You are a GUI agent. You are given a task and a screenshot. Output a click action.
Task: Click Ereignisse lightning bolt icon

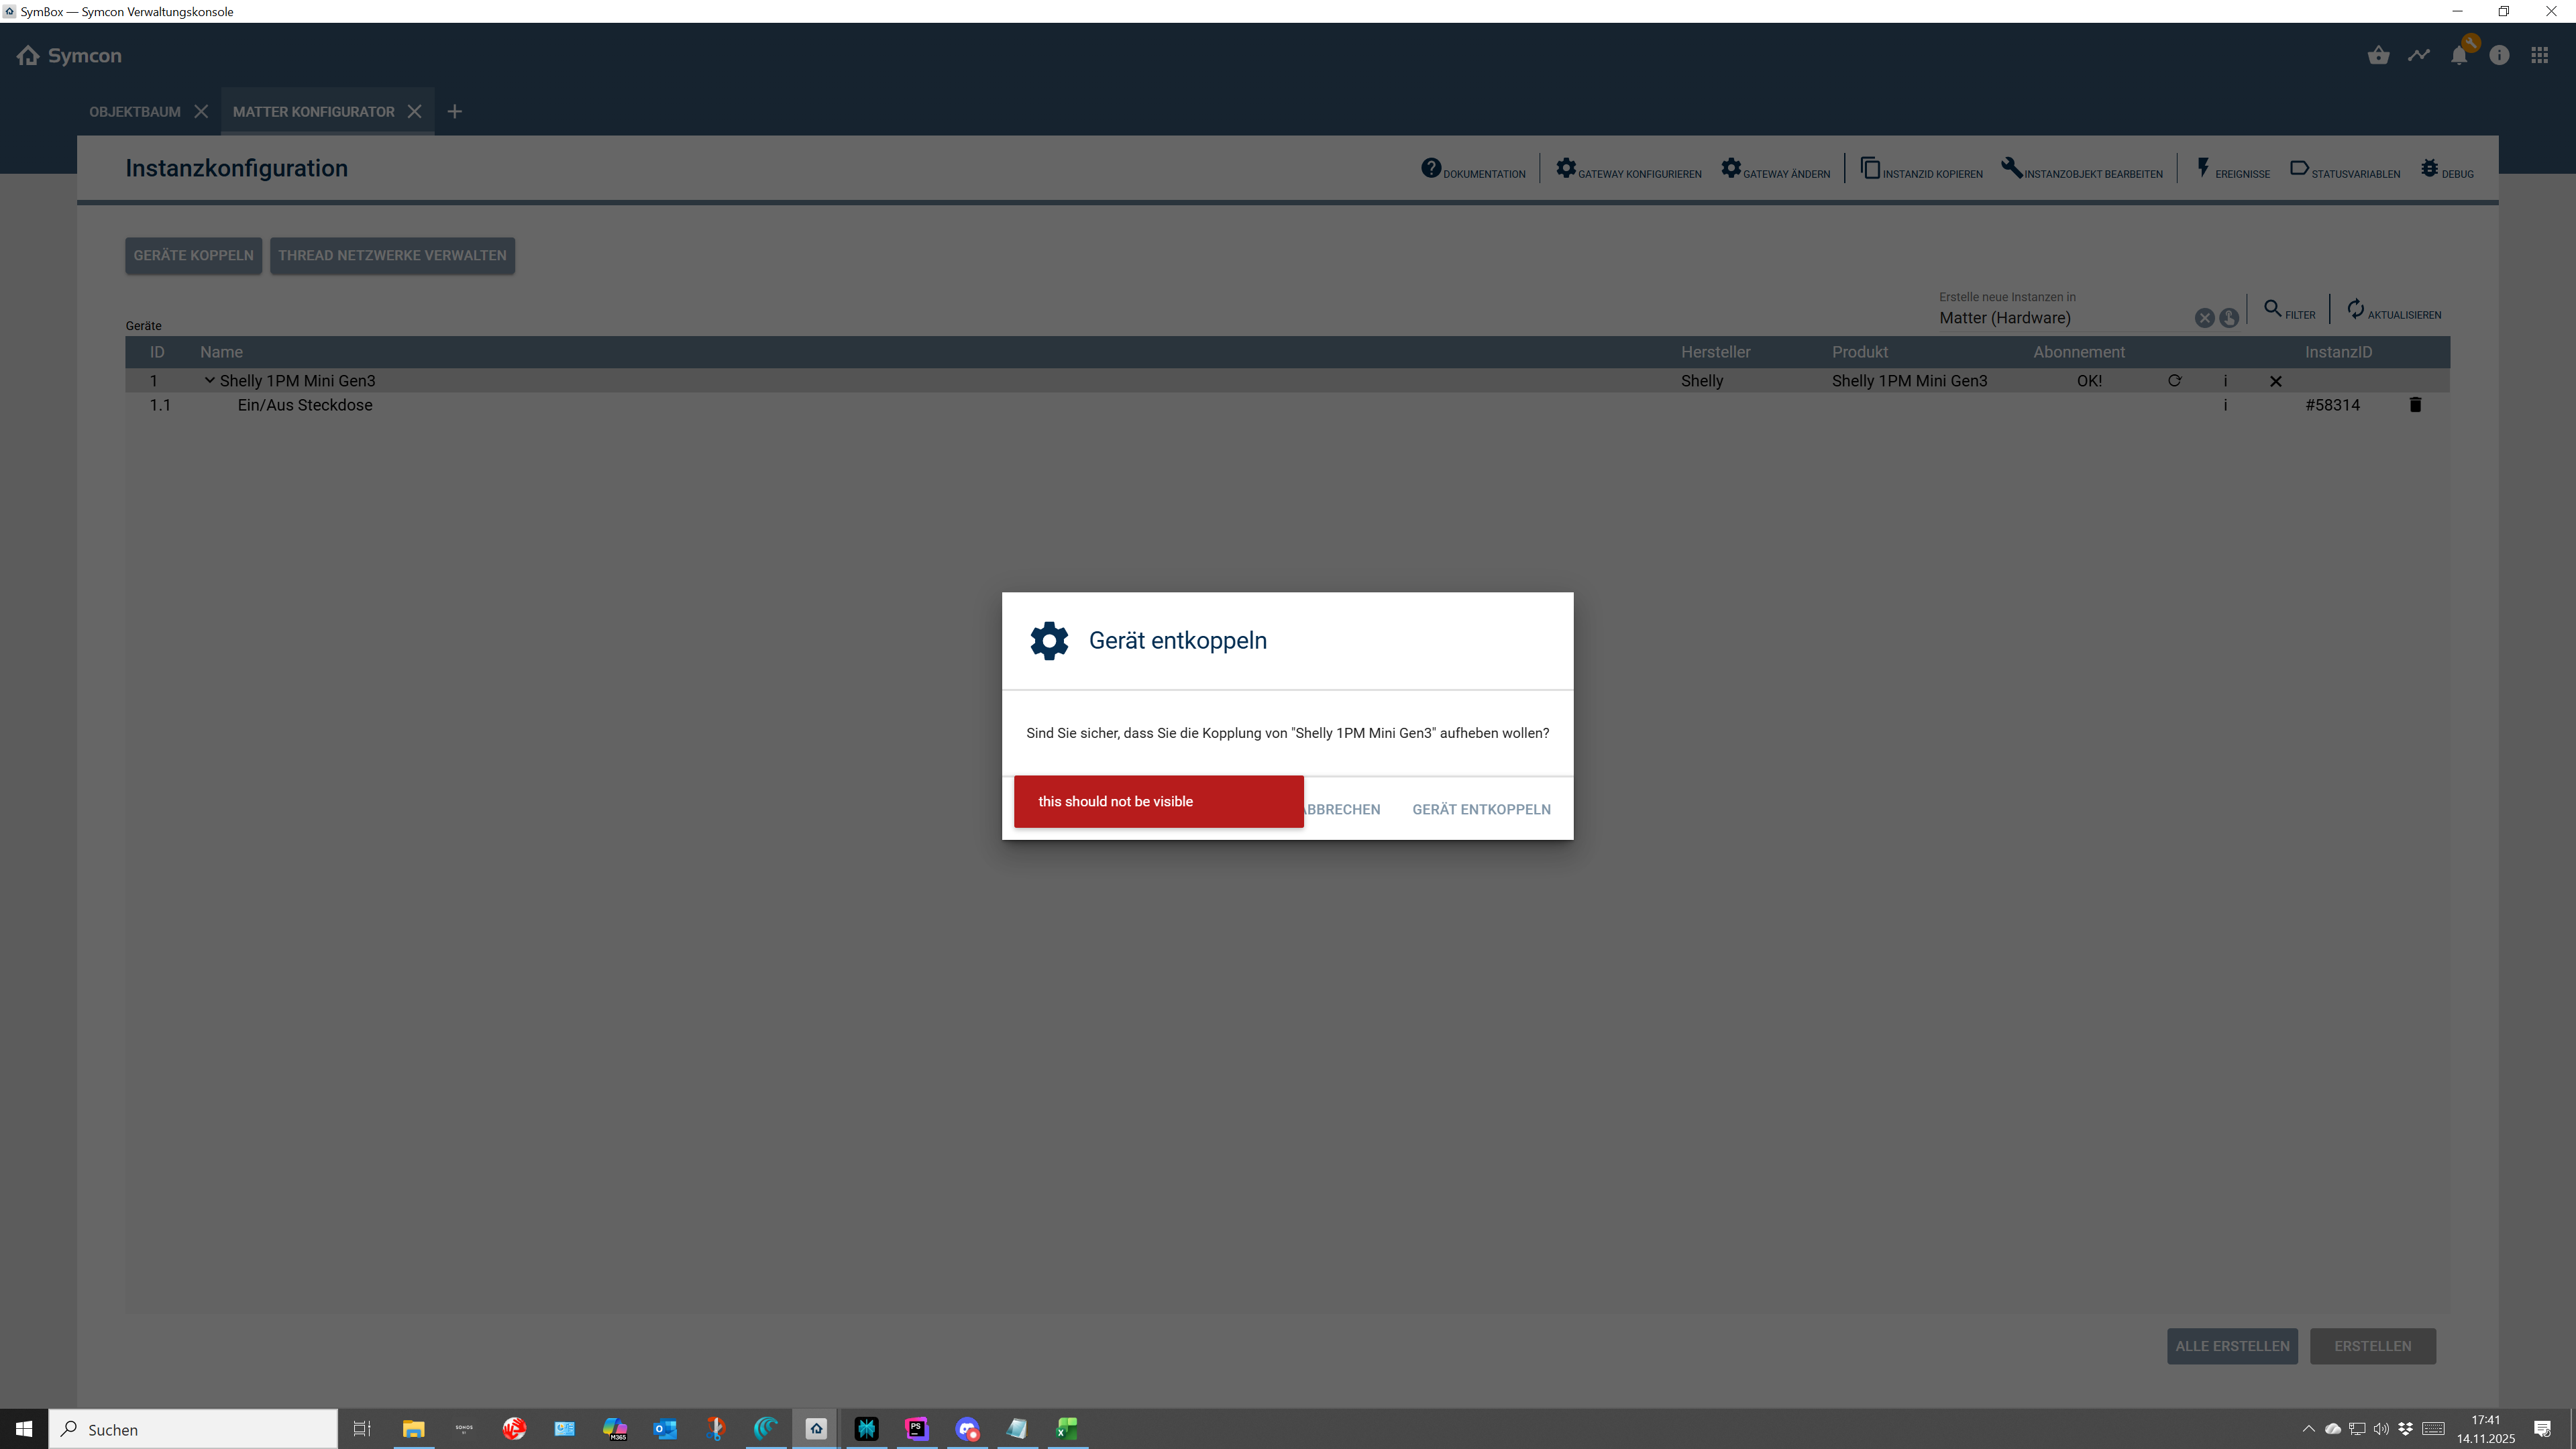point(2203,168)
